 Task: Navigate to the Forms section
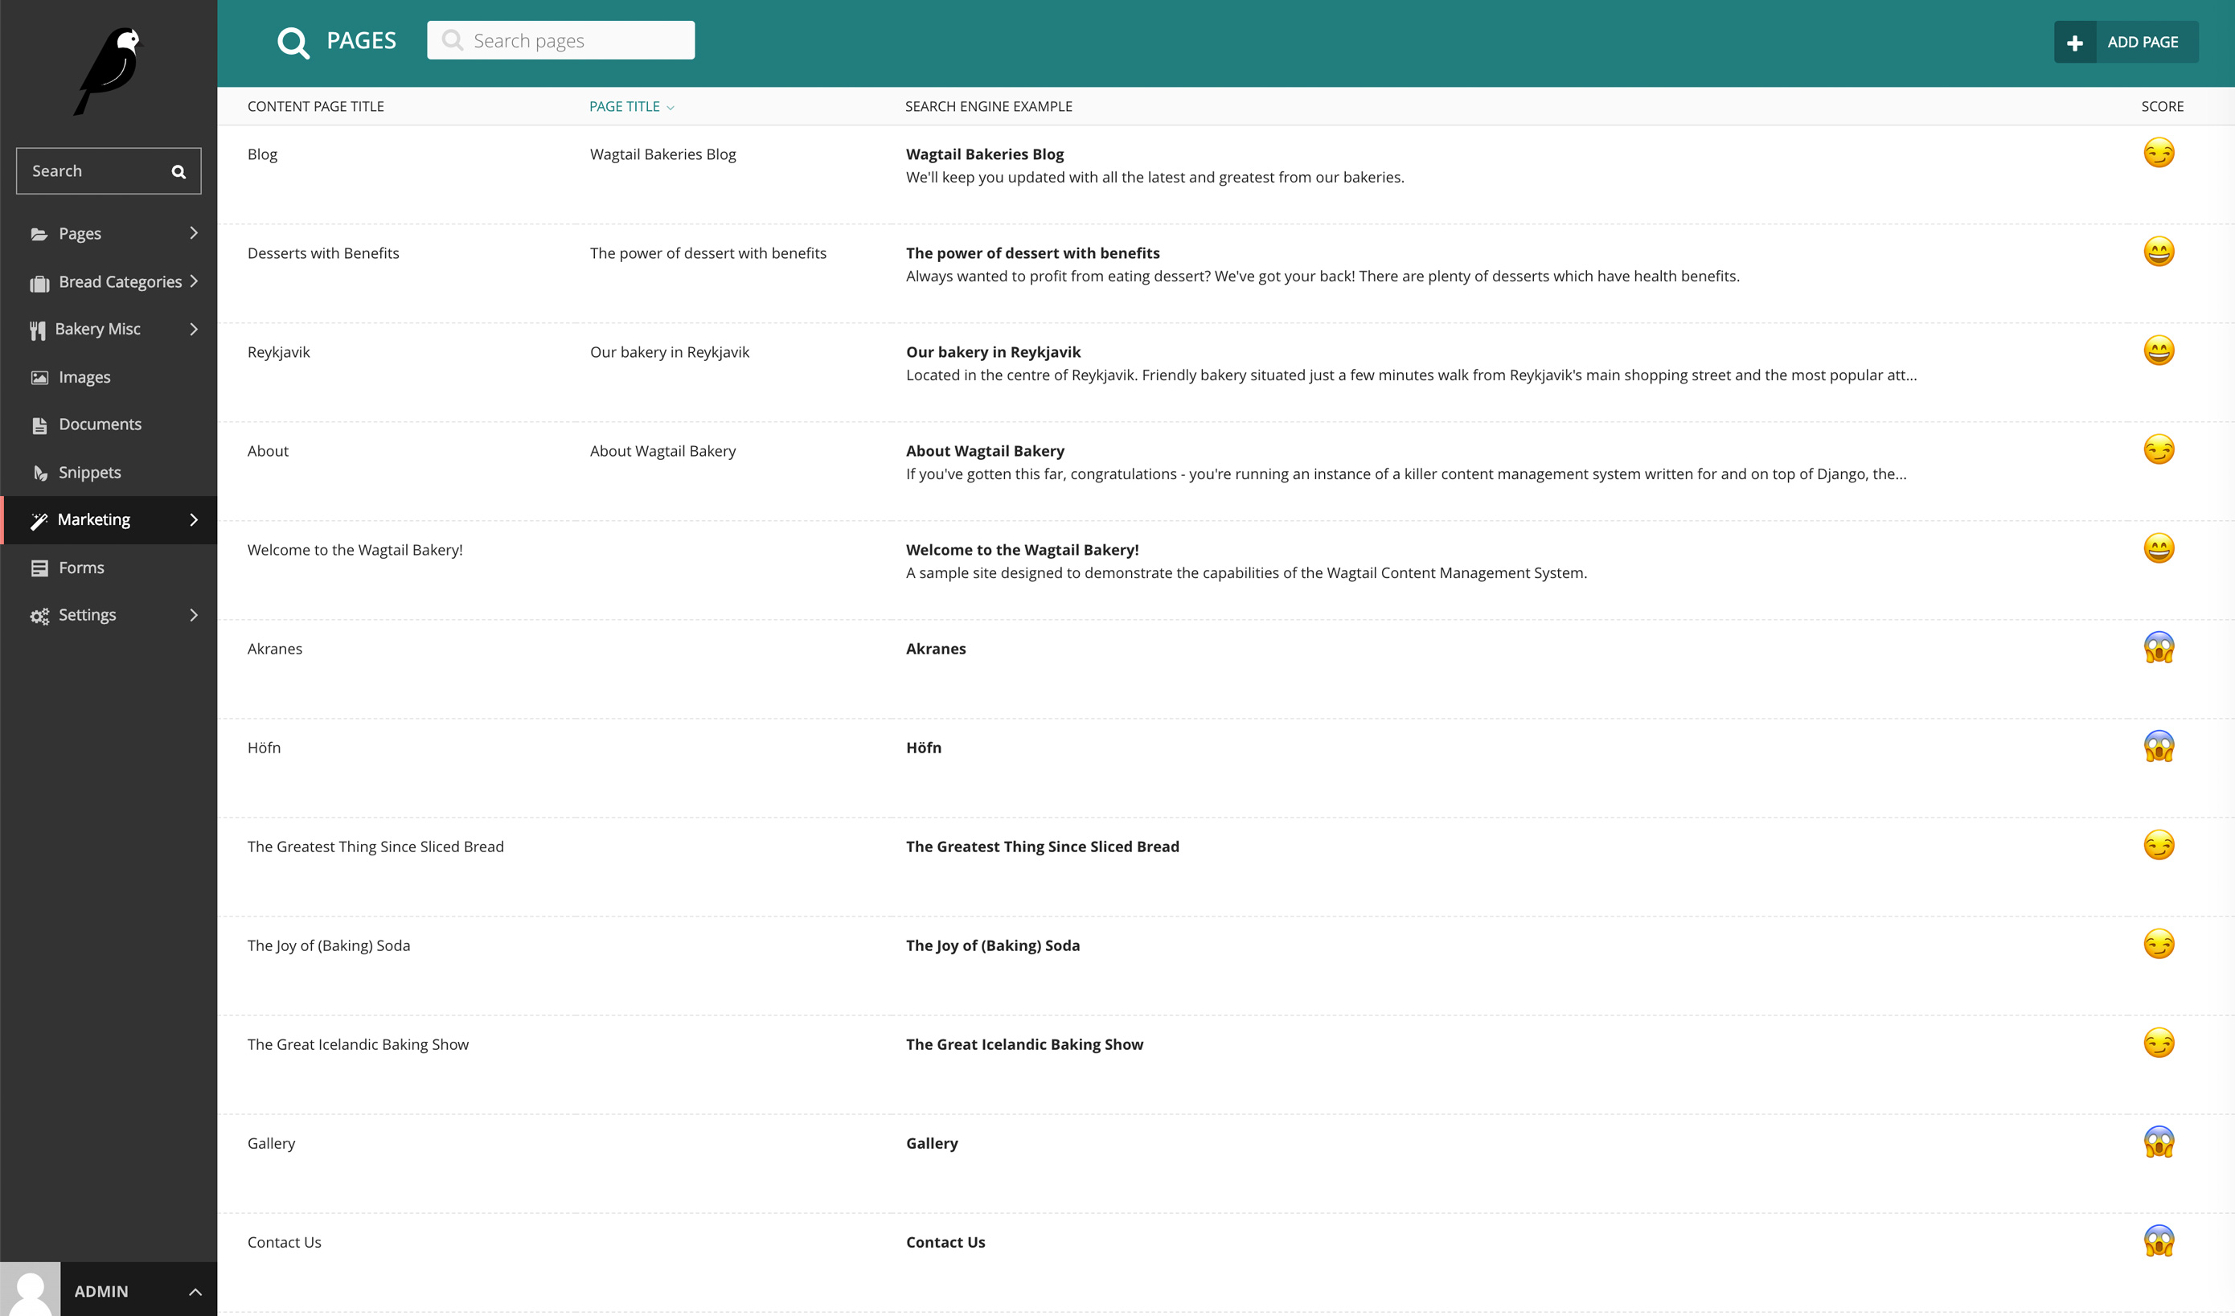[x=81, y=567]
